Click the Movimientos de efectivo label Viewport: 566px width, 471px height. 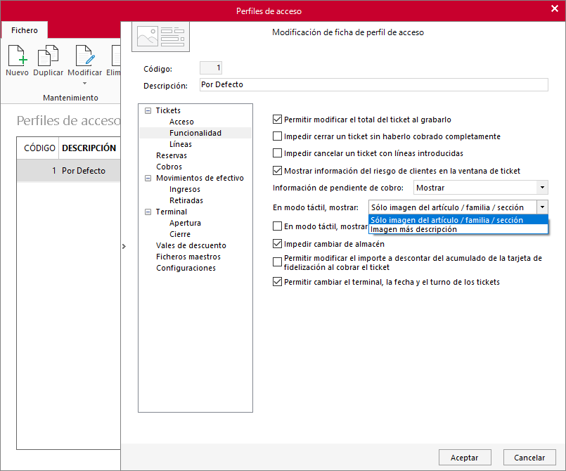tap(200, 178)
